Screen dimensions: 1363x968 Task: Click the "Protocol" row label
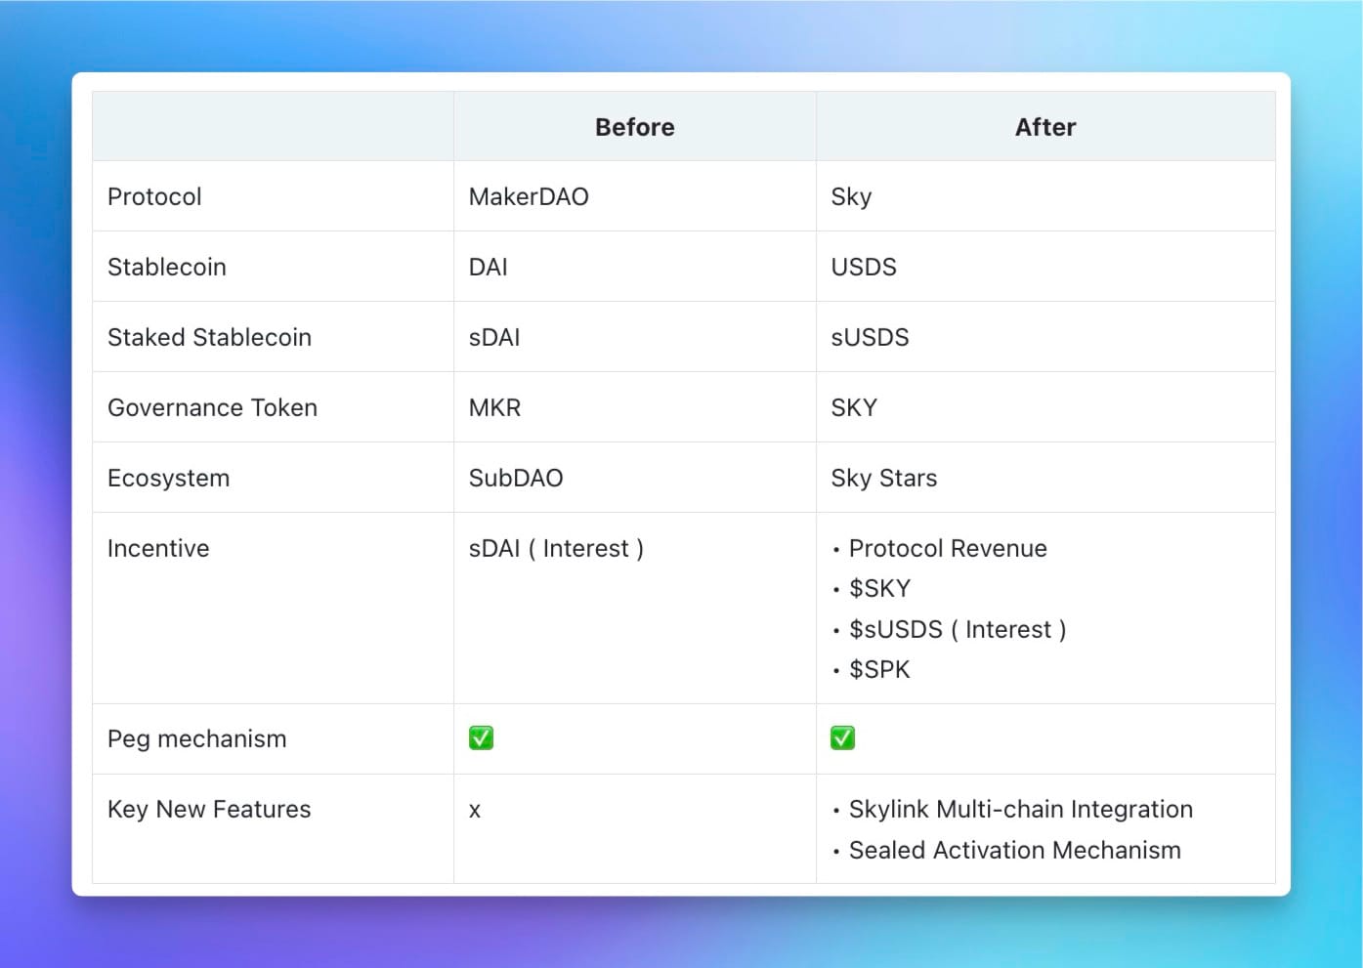tap(154, 196)
